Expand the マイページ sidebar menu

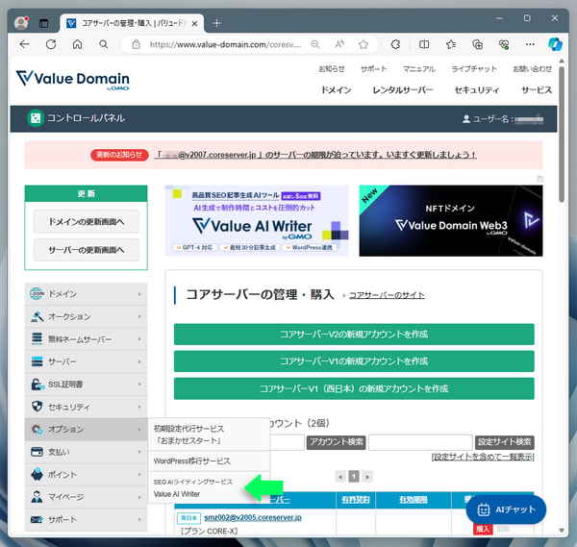(x=86, y=497)
